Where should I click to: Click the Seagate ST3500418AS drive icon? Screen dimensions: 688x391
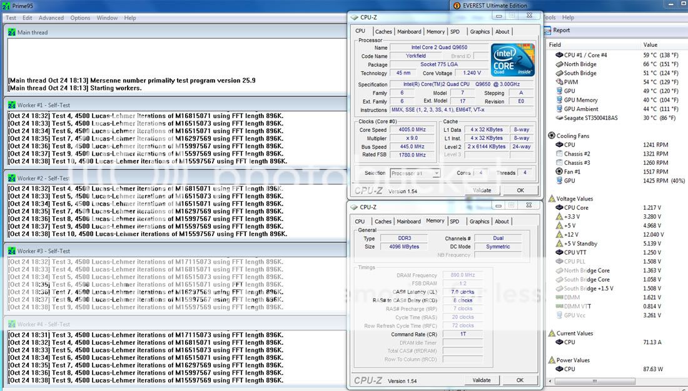coord(559,118)
